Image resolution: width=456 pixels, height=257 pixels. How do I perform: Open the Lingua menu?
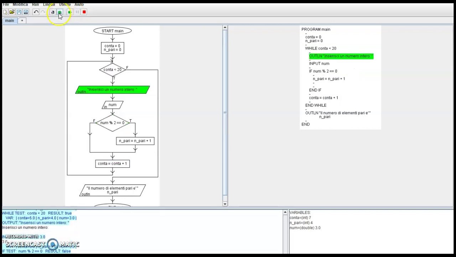pyautogui.click(x=49, y=4)
